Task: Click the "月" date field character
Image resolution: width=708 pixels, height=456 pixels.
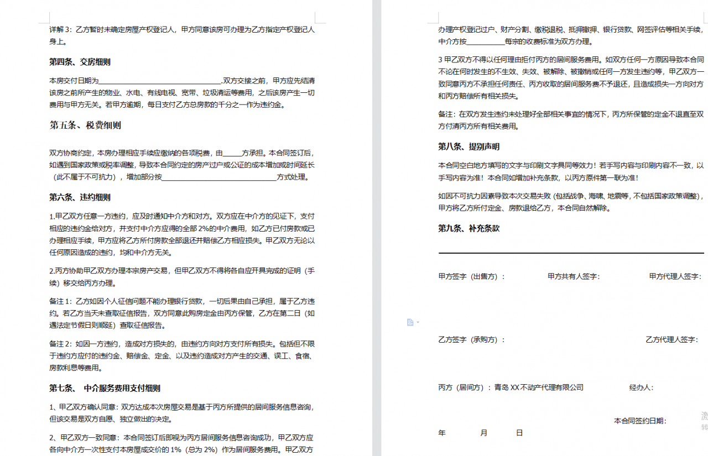Action: coord(484,433)
